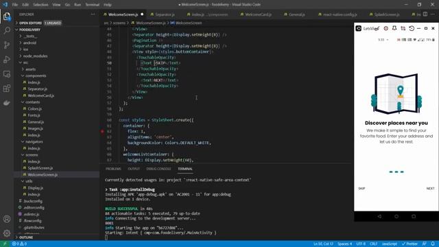Switch to the Separator.js editor tab
This screenshot has height=247, width=439.
tap(165, 14)
